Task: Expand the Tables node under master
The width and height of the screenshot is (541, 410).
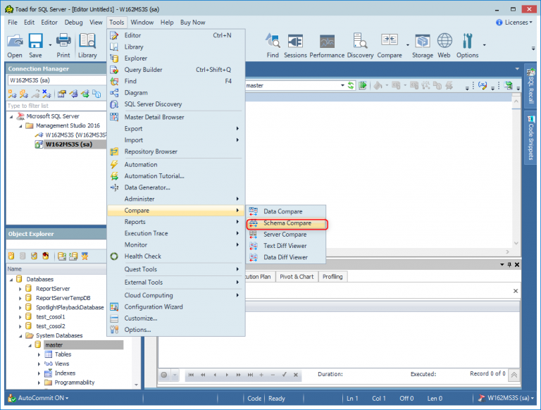Action: [39, 354]
